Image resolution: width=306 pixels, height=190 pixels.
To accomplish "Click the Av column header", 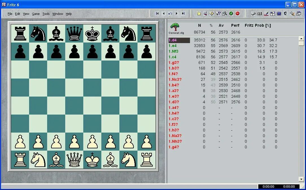I will click(221, 26).
